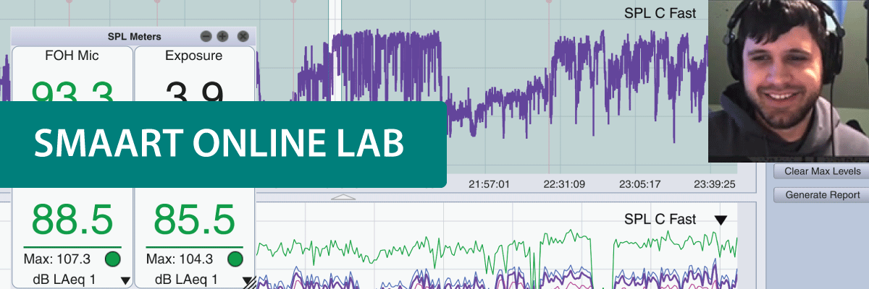The height and width of the screenshot is (289, 869).
Task: Click the green indicator next to Max: 104.3
Action: tap(235, 259)
